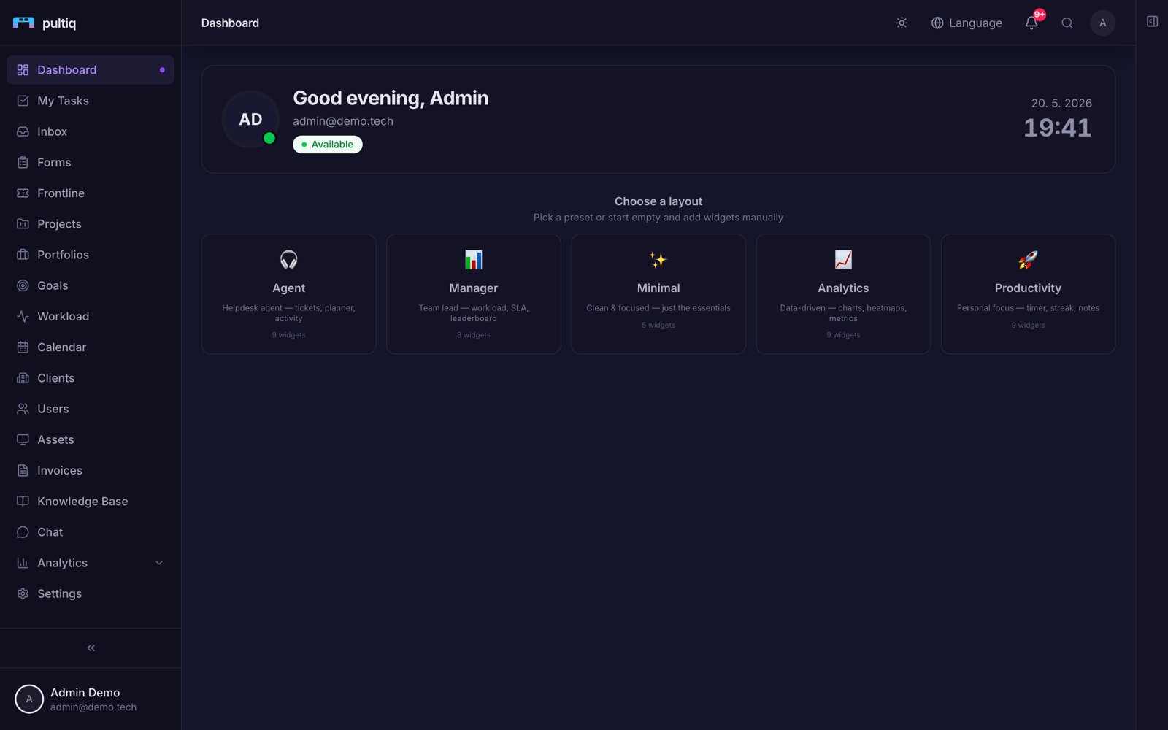This screenshot has width=1168, height=730.
Task: Click the Knowledge Base book icon
Action: [23, 502]
